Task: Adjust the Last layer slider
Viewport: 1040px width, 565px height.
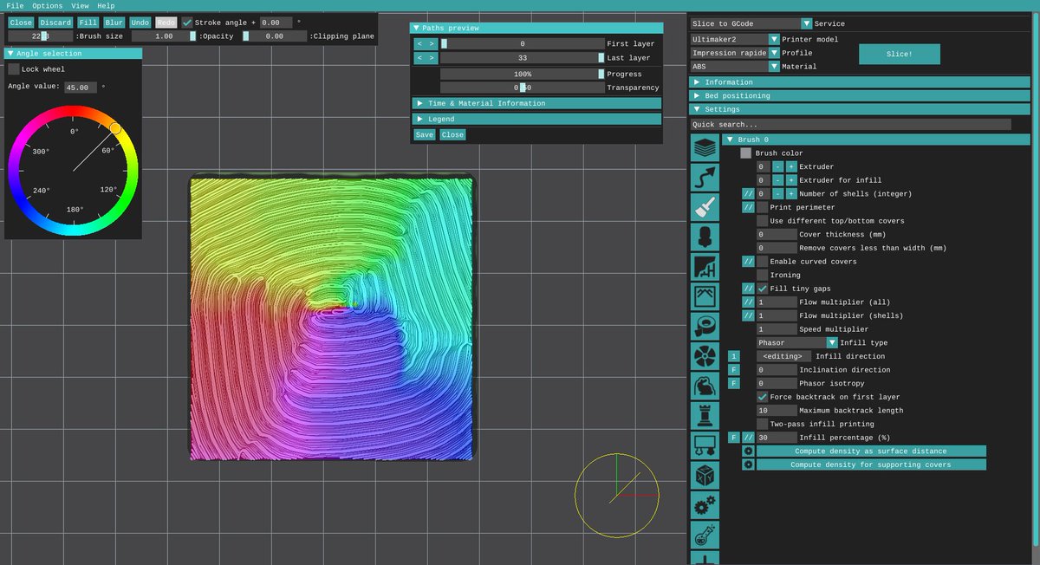Action: (x=523, y=58)
